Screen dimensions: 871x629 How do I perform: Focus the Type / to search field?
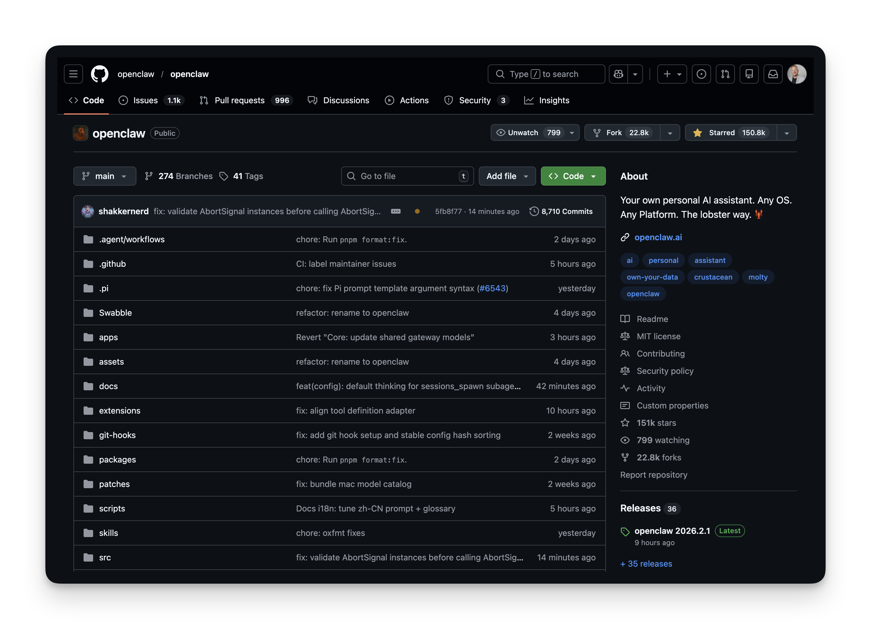546,74
